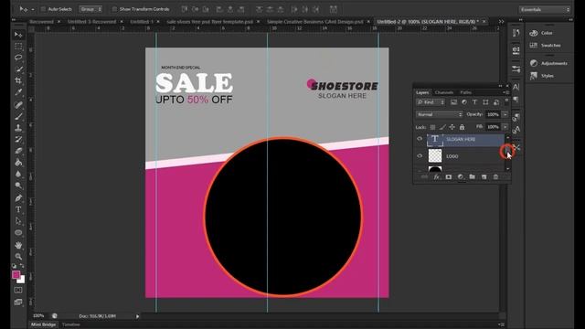Change the screen mode
The image size is (585, 329).
pos(18,302)
